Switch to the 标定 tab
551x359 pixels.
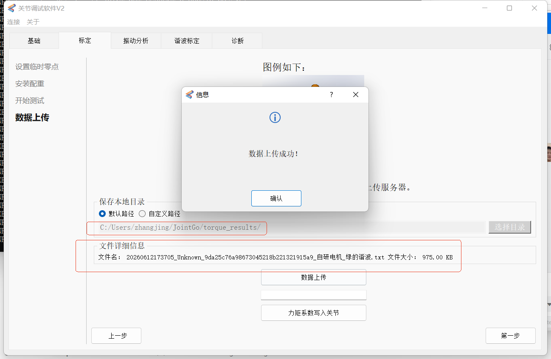point(85,41)
